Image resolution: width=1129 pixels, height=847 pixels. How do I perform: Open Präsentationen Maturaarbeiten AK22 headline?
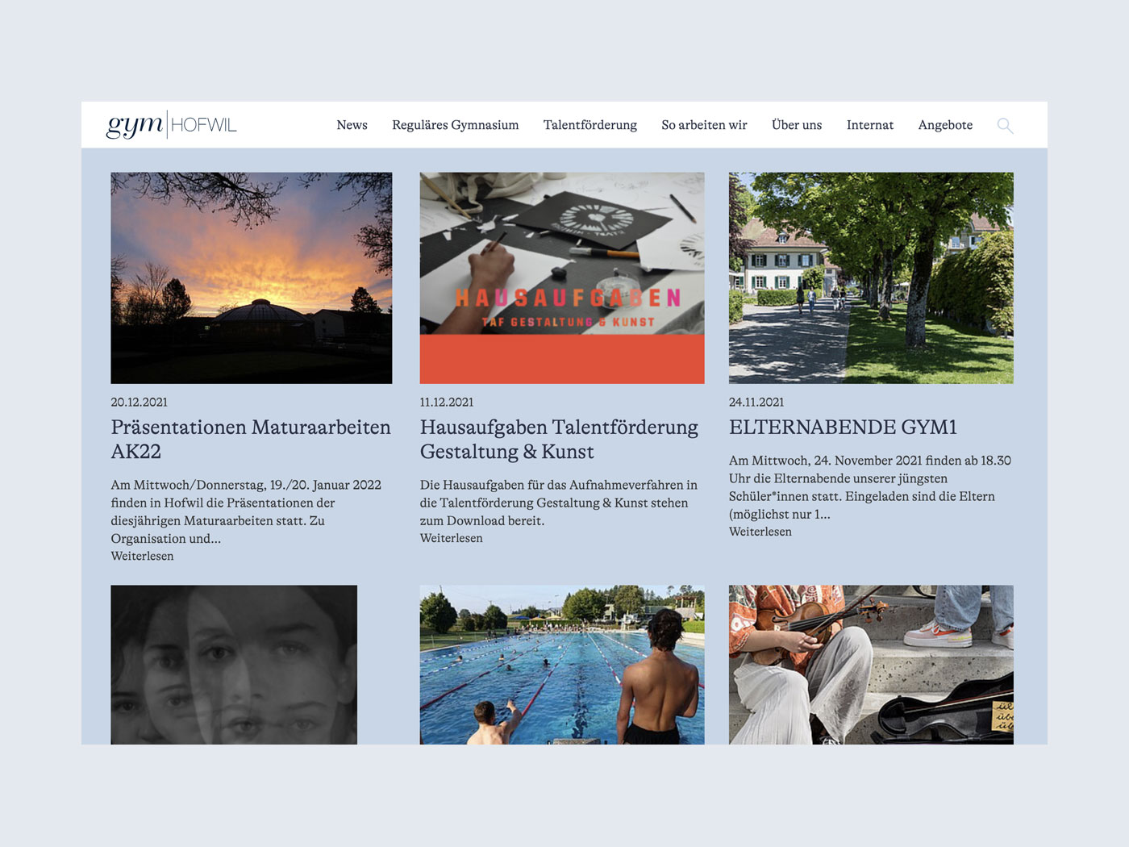click(x=250, y=439)
